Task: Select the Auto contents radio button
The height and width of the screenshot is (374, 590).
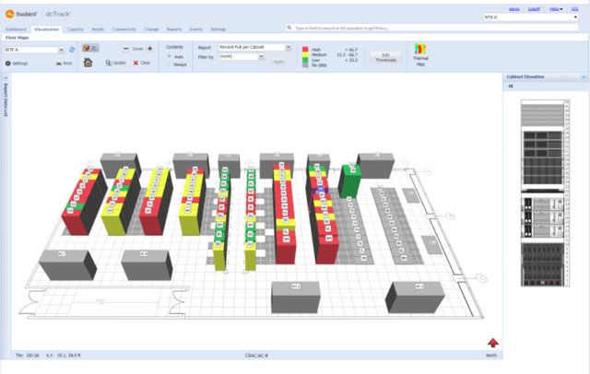Action: click(170, 56)
